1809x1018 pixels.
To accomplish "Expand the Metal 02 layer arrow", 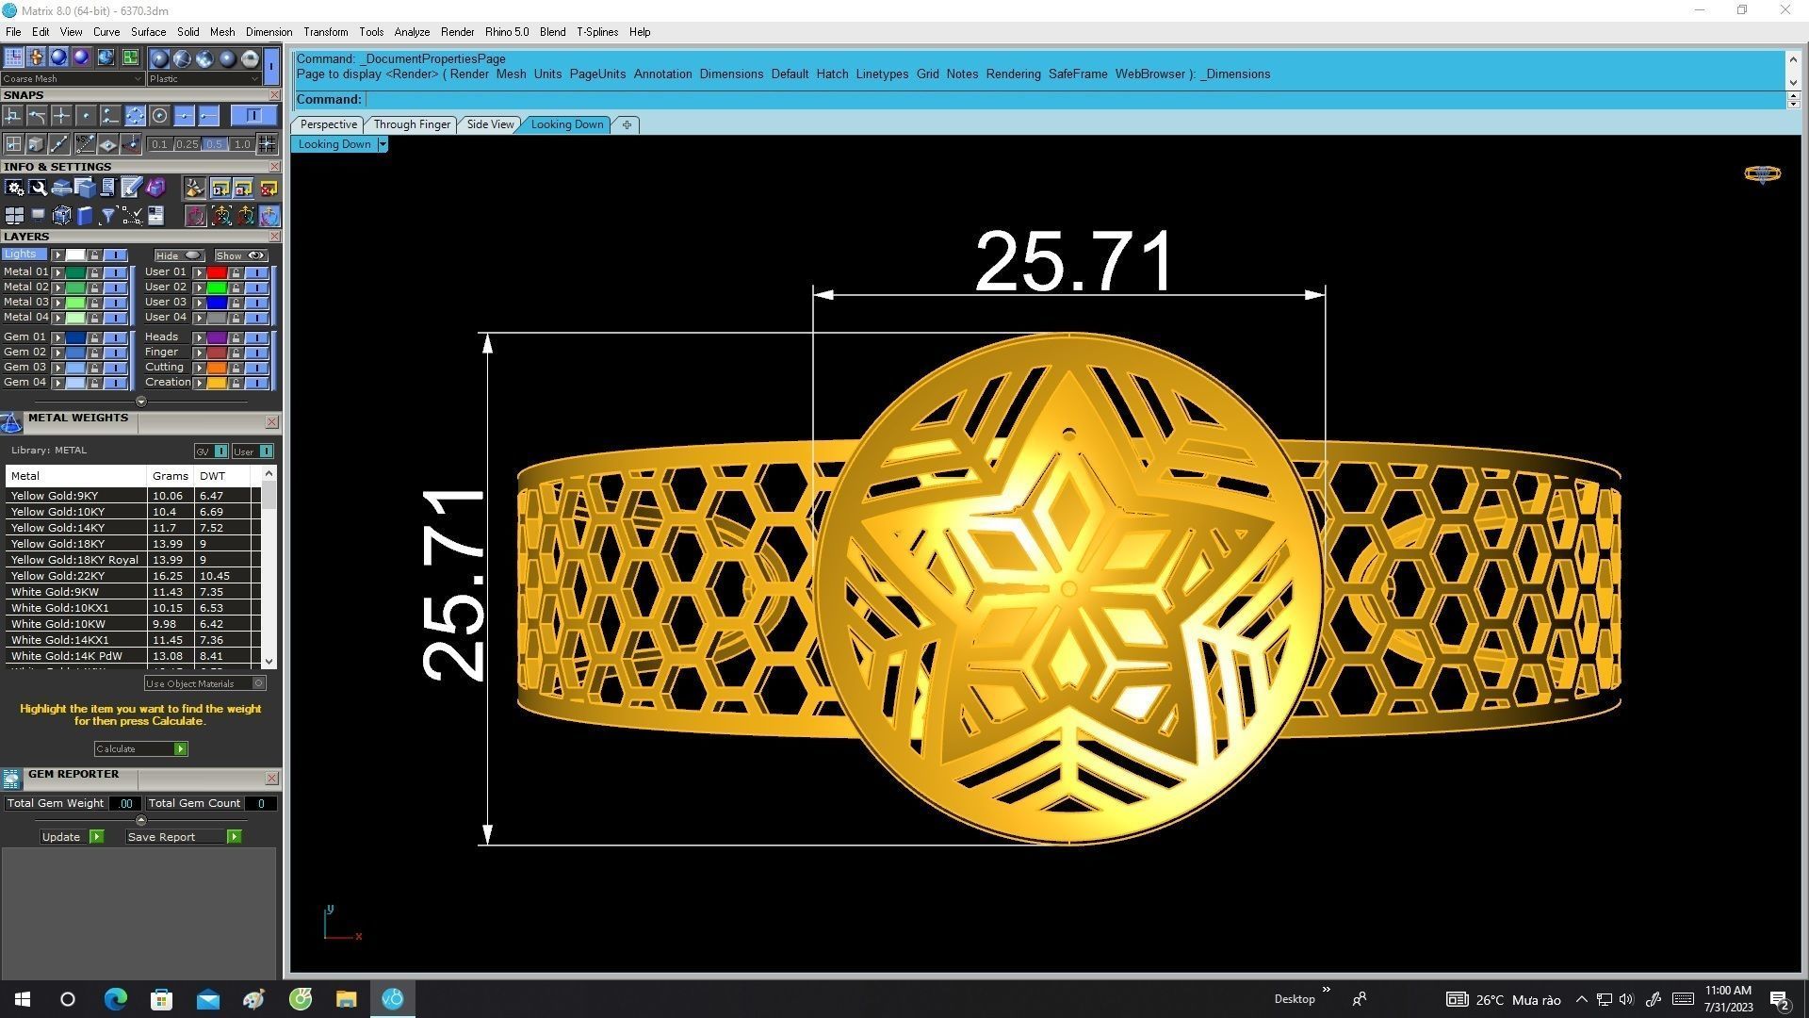I will point(58,287).
